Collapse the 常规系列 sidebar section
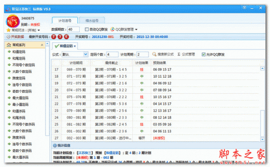This screenshot has height=167, width=270. pos(42,45)
